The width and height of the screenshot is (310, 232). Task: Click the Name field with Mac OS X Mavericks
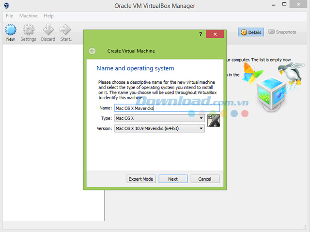pos(167,108)
